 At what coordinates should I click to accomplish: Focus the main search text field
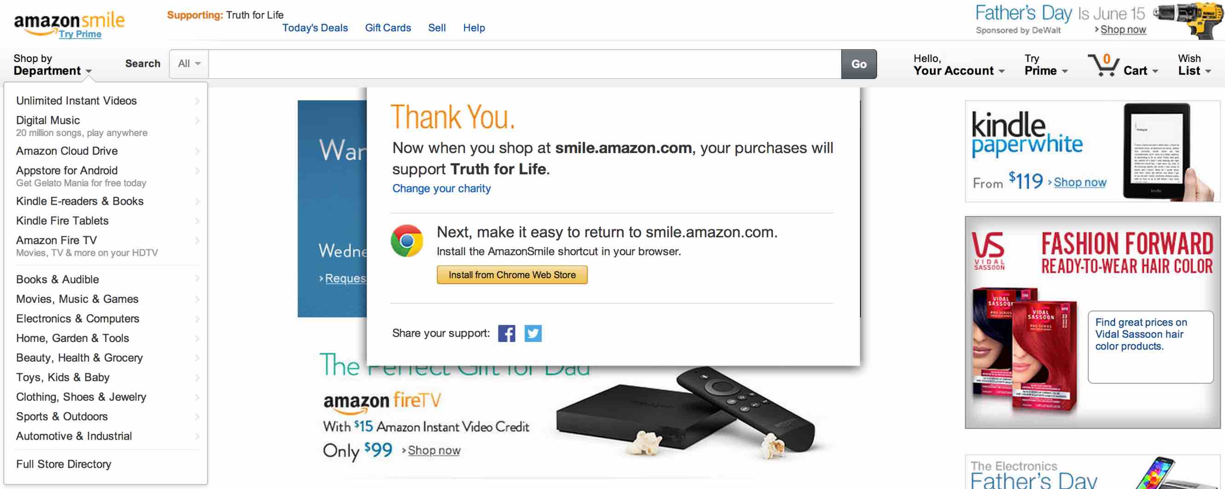525,64
